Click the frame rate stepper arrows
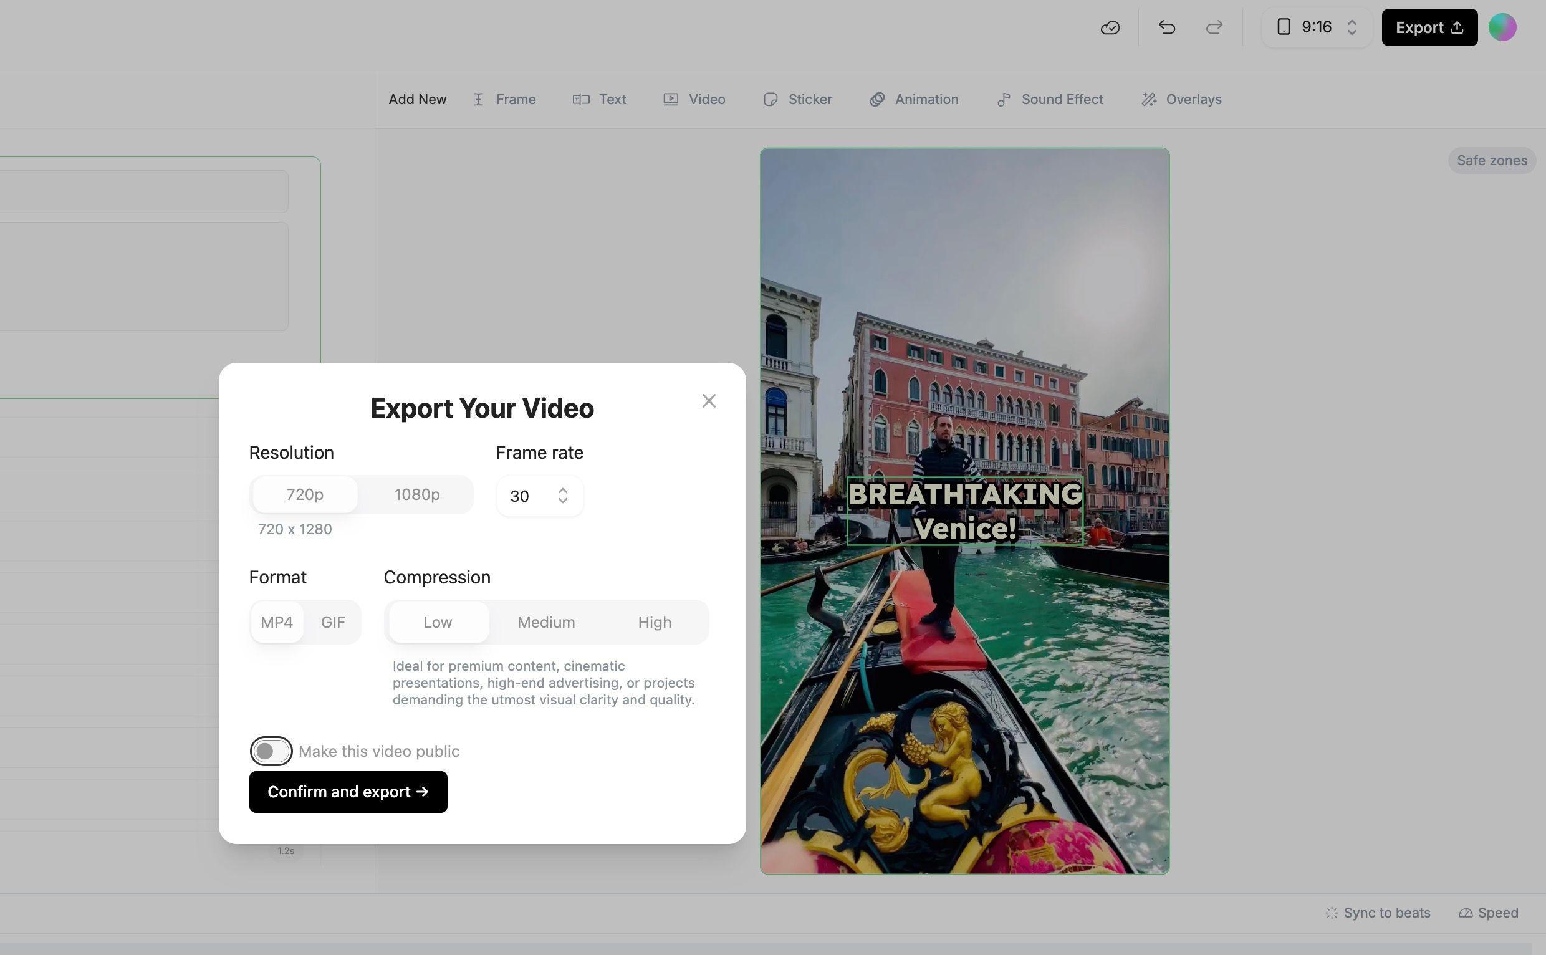 coord(562,496)
